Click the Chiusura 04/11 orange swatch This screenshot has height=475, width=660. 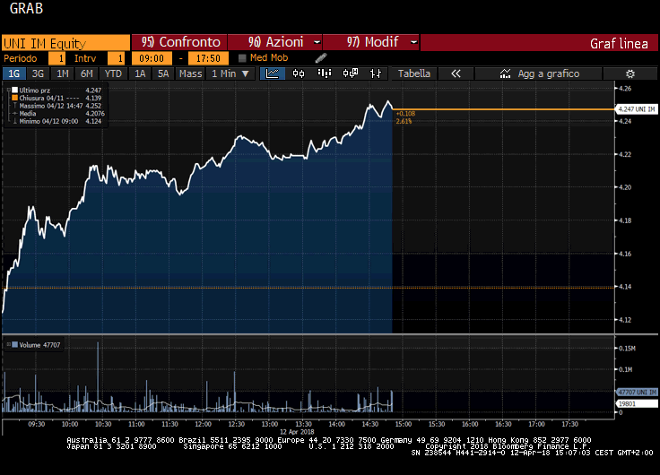(14, 98)
